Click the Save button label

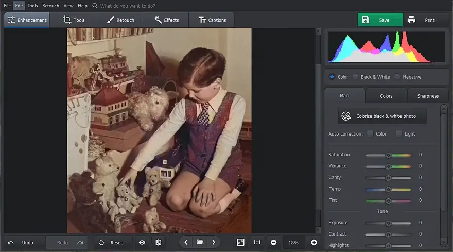pyautogui.click(x=384, y=20)
